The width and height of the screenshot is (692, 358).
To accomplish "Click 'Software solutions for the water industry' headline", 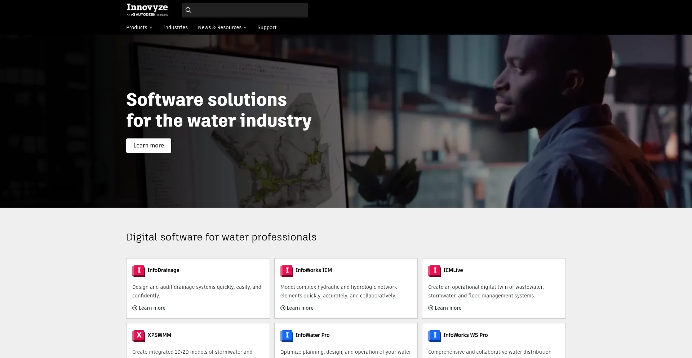I will coord(219,110).
